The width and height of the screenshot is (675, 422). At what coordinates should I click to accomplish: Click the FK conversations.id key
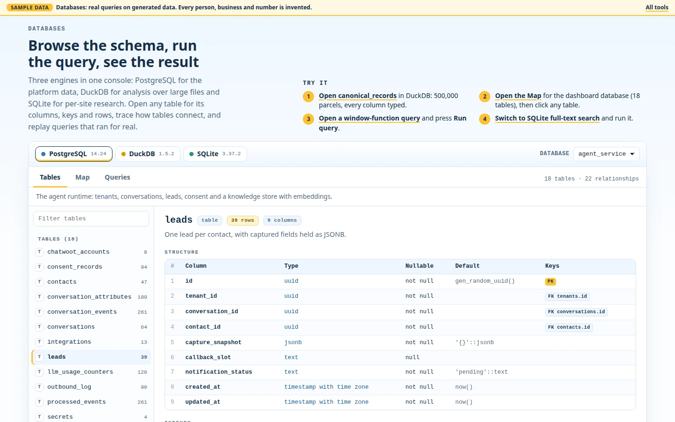(x=576, y=312)
